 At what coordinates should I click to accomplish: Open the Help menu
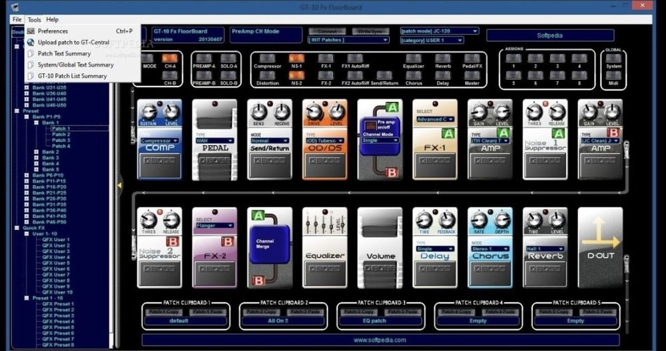pyautogui.click(x=52, y=19)
